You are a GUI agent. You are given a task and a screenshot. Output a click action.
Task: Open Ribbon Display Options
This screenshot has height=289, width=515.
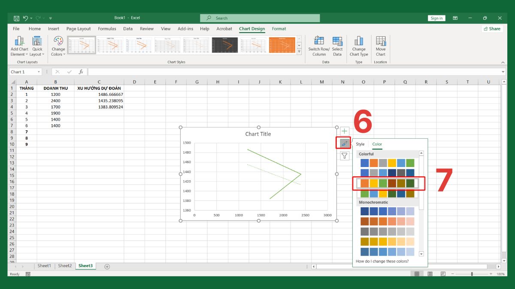(454, 18)
